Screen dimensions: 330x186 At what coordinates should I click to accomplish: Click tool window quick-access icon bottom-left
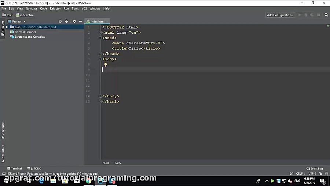(4, 174)
